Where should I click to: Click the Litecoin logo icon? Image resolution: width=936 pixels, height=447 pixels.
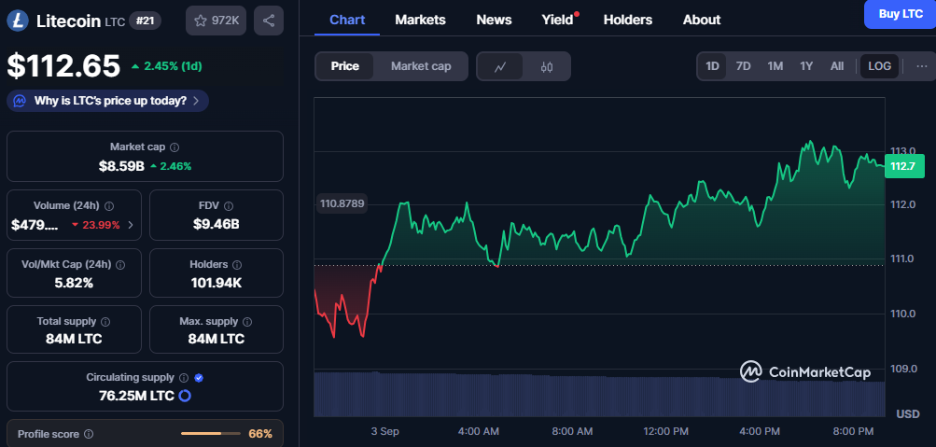(18, 21)
